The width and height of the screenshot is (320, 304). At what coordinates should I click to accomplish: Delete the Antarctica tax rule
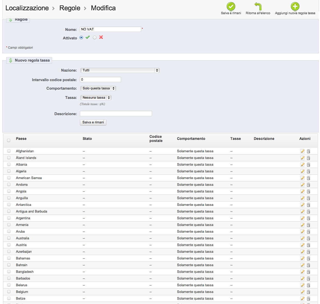[308, 205]
